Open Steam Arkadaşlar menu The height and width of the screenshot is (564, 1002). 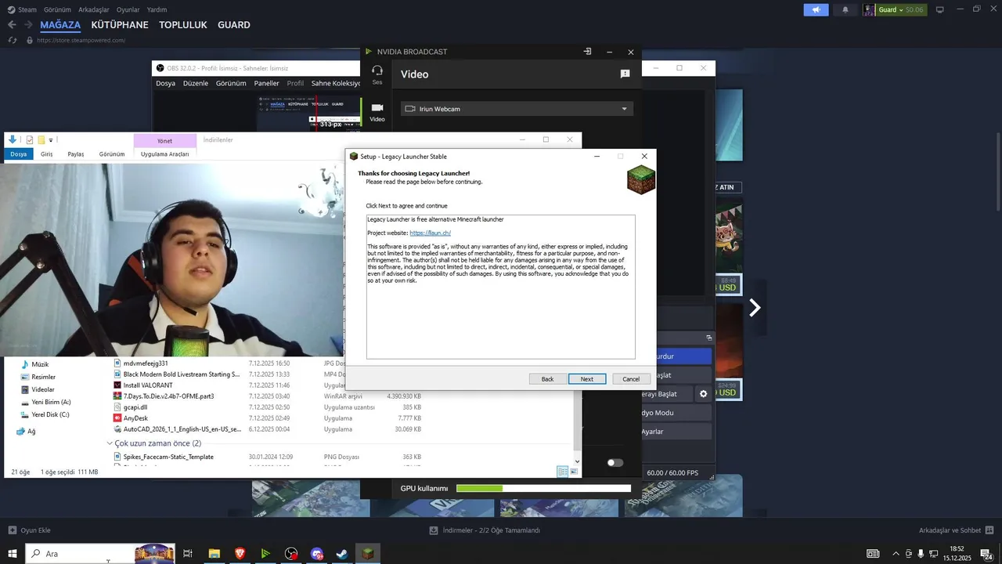pyautogui.click(x=94, y=9)
